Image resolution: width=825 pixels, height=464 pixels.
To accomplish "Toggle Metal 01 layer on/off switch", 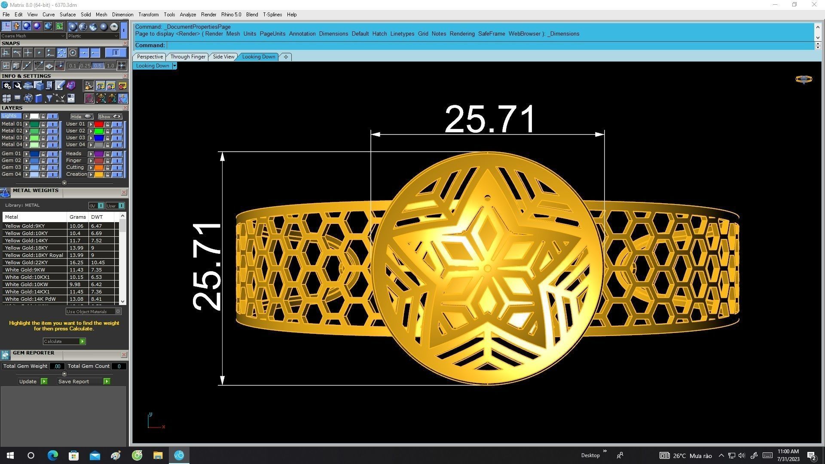I will coord(53,124).
